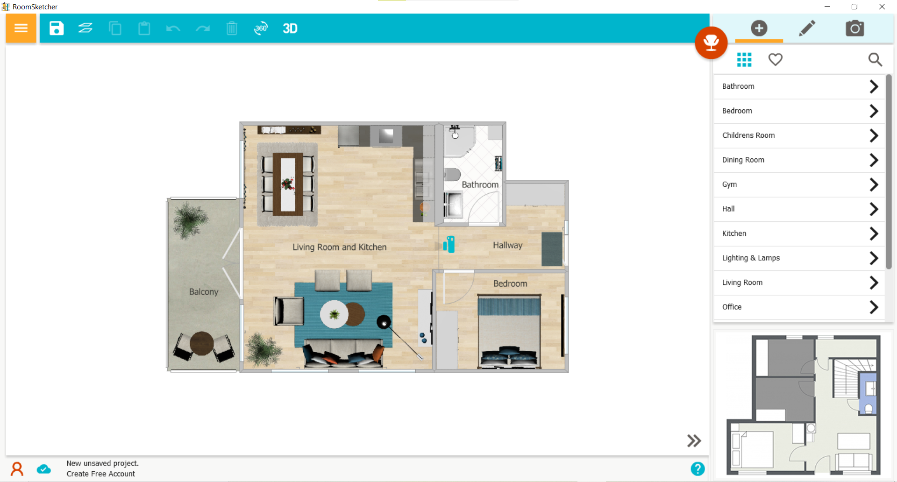Screen dimensions: 897x482
Task: Show favorites with the heart icon
Action: (x=776, y=59)
